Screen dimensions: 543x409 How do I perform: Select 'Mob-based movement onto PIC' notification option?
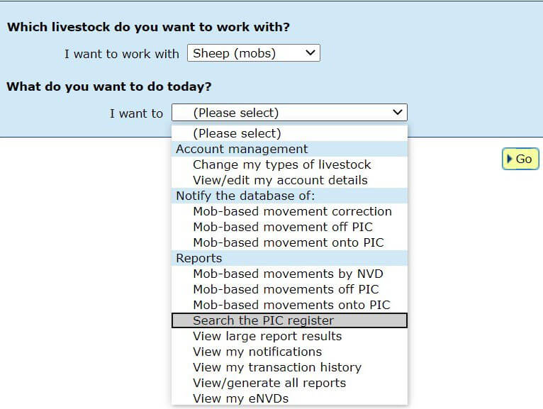click(x=288, y=242)
